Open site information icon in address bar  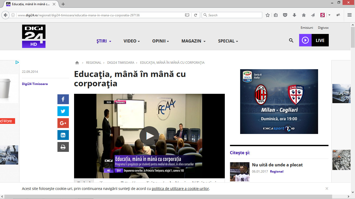click(13, 15)
